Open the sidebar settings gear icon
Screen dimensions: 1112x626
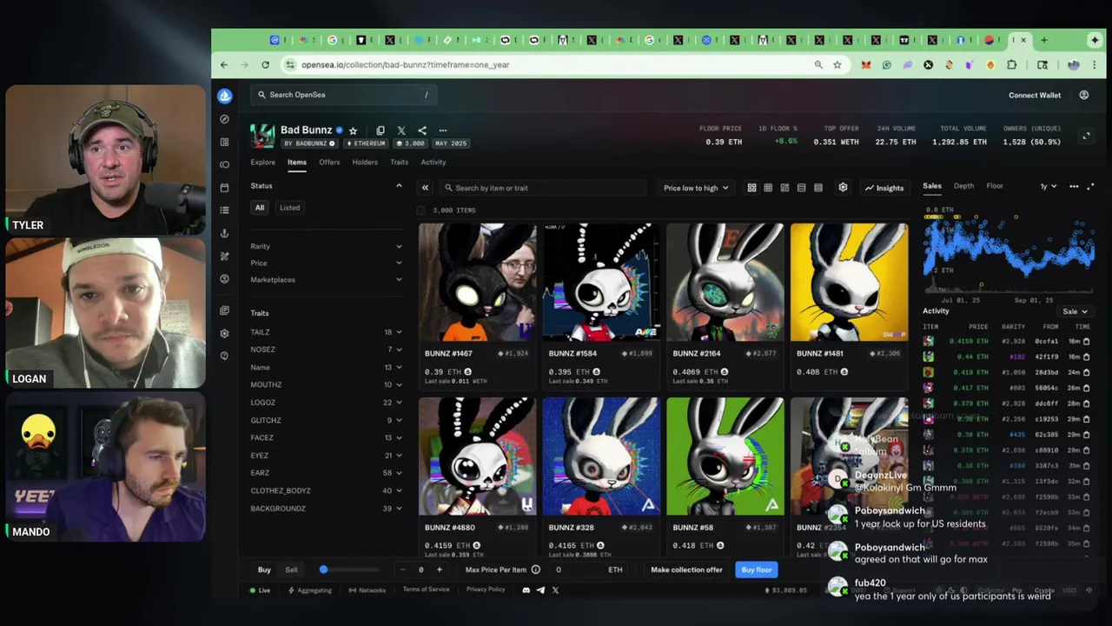click(x=225, y=333)
